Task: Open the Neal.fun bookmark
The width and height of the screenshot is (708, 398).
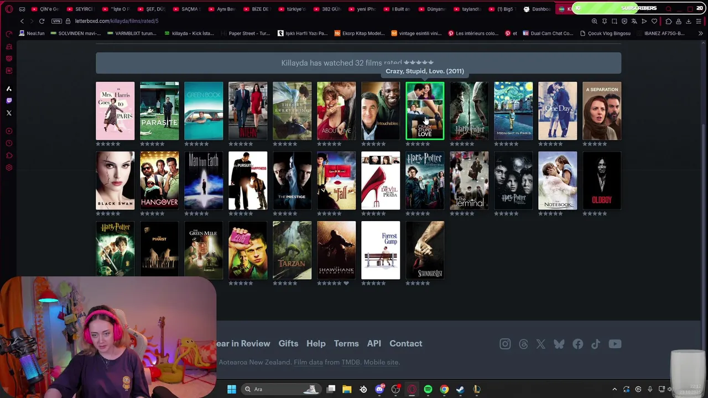Action: (x=31, y=33)
